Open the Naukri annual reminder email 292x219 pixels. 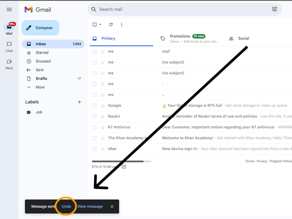click(x=190, y=116)
